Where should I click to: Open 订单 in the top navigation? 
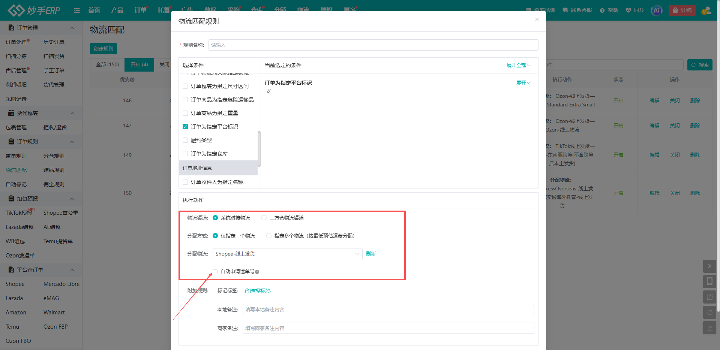(141, 10)
